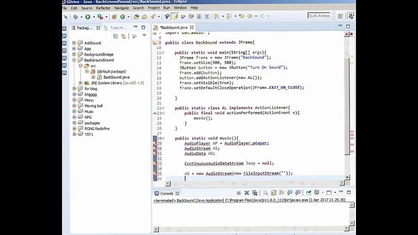Toggle Pin Console button
This screenshot has width=418, height=235.
point(308,193)
